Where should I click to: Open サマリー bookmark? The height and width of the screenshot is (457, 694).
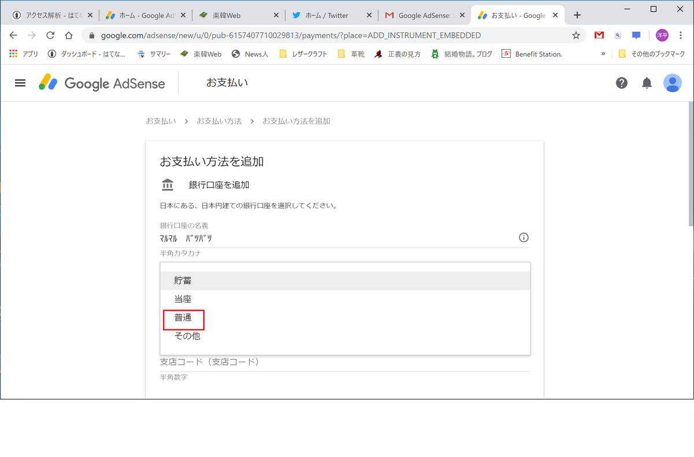[x=154, y=54]
